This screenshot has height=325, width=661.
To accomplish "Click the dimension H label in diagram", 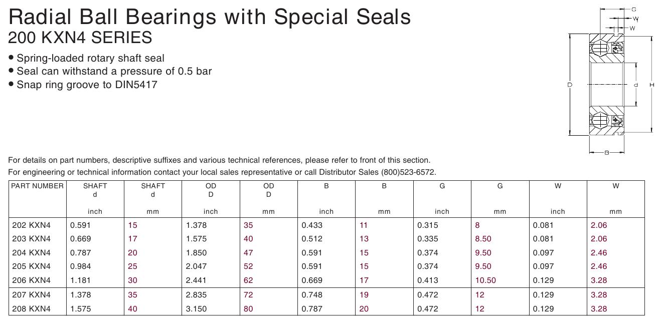I will pos(652,85).
